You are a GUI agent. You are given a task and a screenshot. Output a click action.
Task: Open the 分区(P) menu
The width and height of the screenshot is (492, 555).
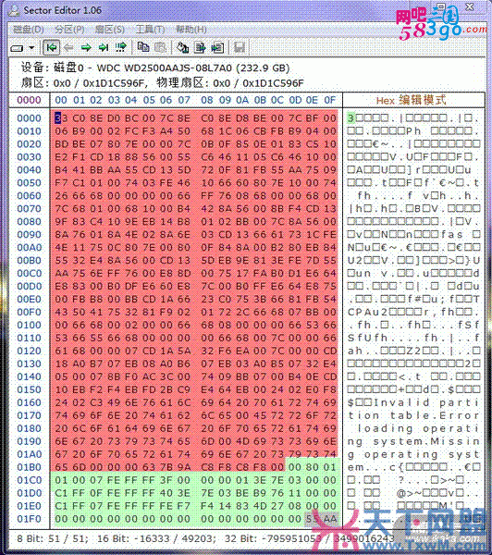[x=69, y=30]
